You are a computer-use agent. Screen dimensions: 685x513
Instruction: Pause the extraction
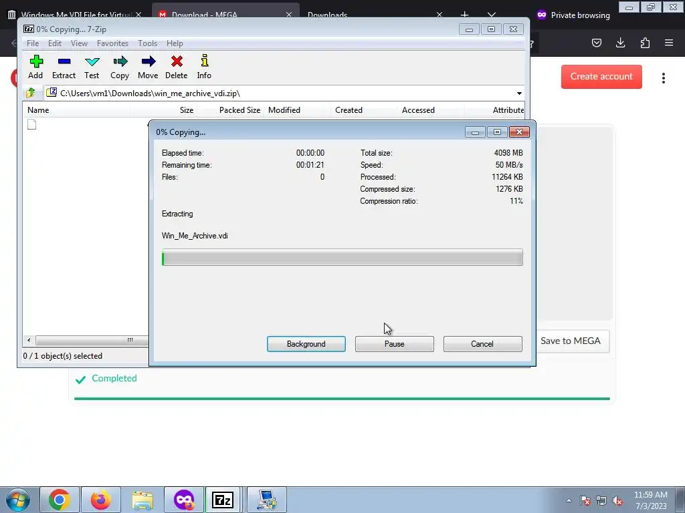pyautogui.click(x=395, y=344)
